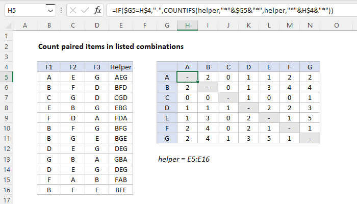
Task: Select column O header
Action: click(337, 25)
